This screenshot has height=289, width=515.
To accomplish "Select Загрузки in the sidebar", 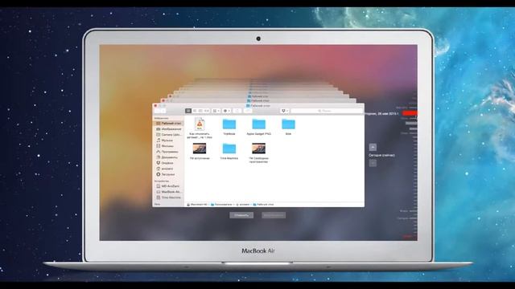I will pos(168,174).
